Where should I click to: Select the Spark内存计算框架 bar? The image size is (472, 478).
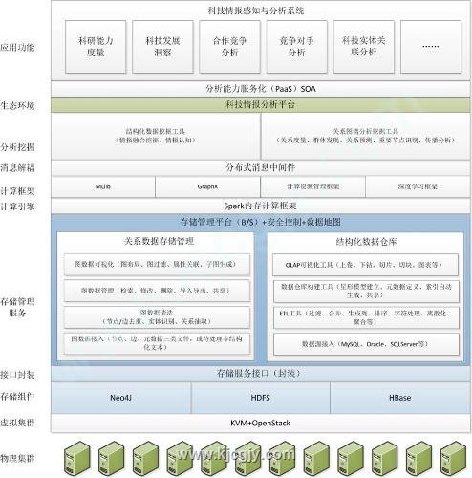click(261, 206)
